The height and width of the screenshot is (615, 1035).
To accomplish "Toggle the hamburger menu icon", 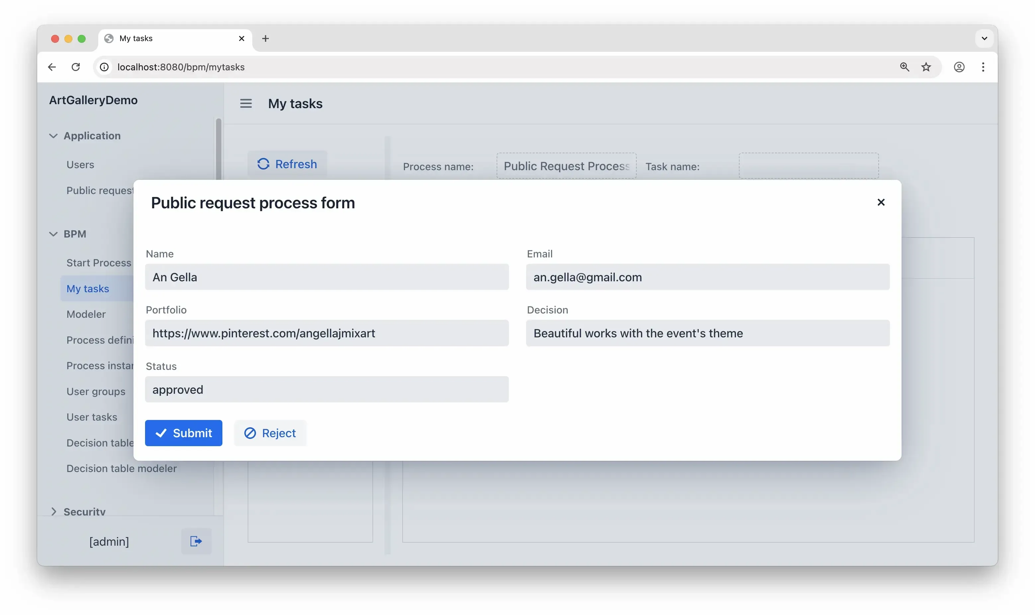I will click(x=246, y=103).
